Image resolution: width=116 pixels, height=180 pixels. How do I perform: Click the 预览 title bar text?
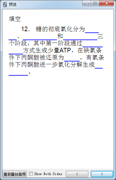[13, 5]
